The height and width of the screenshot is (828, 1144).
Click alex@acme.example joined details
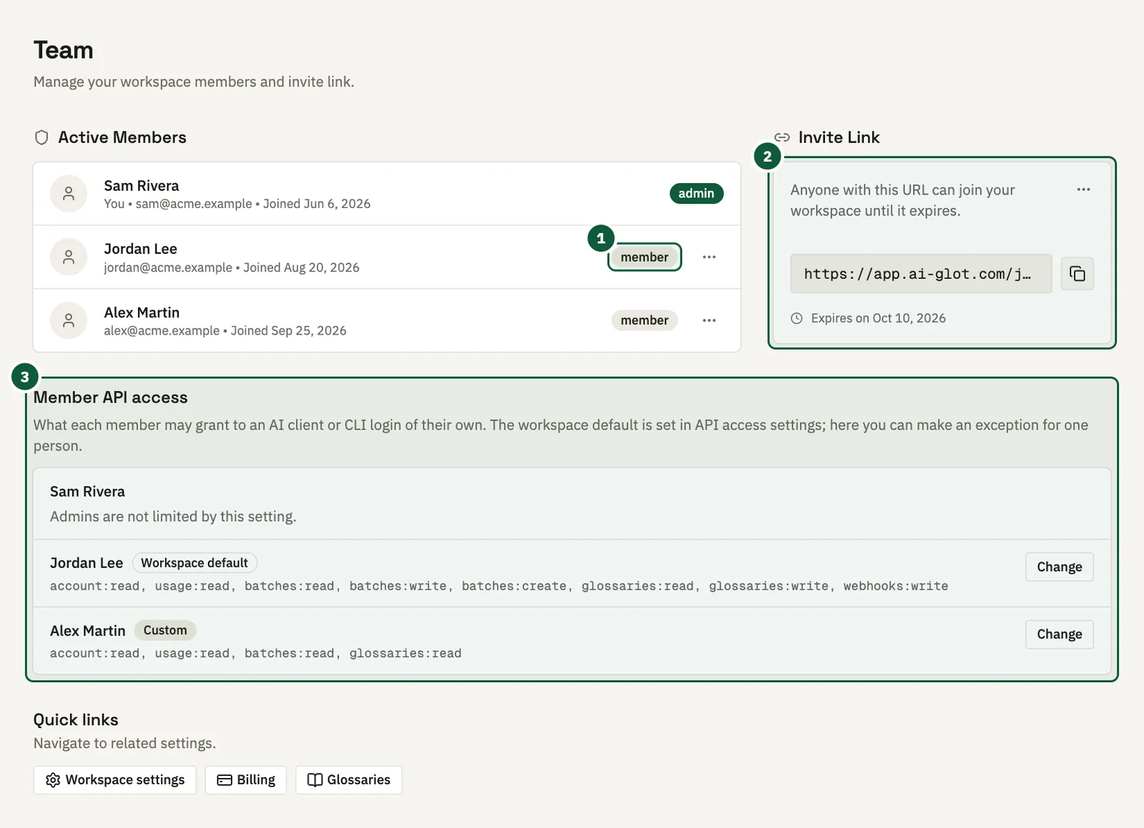tap(225, 330)
